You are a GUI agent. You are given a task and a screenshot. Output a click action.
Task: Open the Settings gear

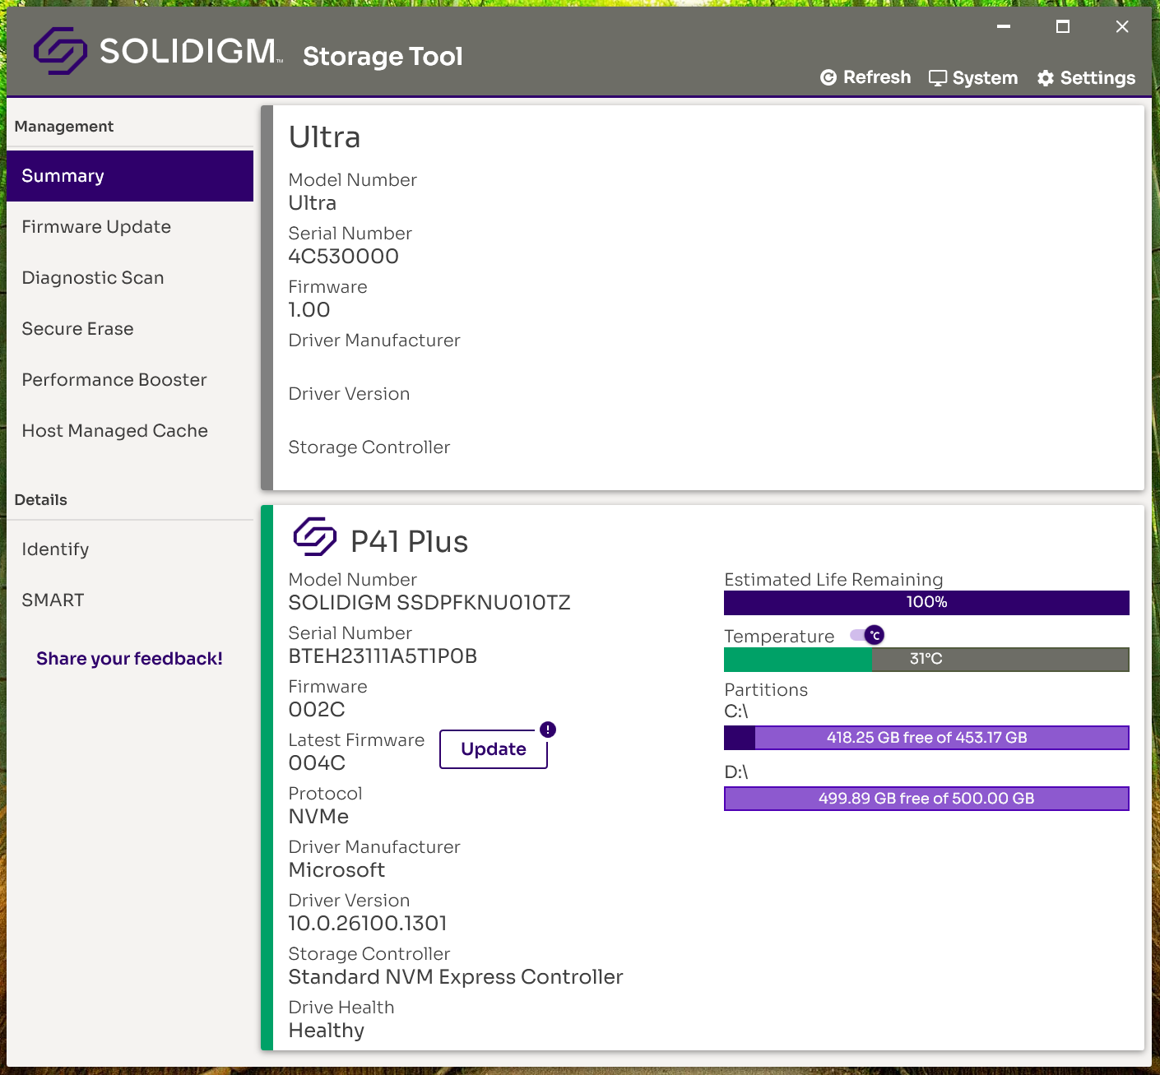point(1086,77)
